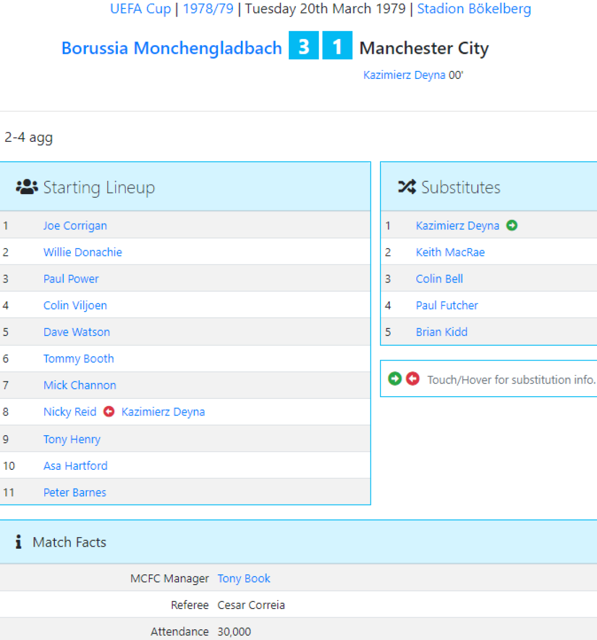
Task: Select Colin Viljoen in the starting lineup
Action: (75, 306)
